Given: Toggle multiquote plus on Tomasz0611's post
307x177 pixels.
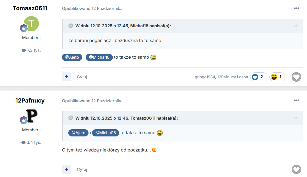Looking at the screenshot, I should (x=66, y=77).
